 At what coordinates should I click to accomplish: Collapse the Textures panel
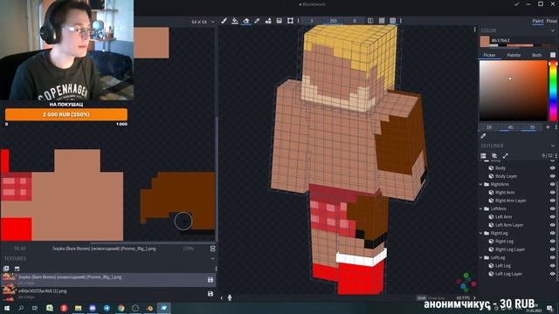[212, 259]
